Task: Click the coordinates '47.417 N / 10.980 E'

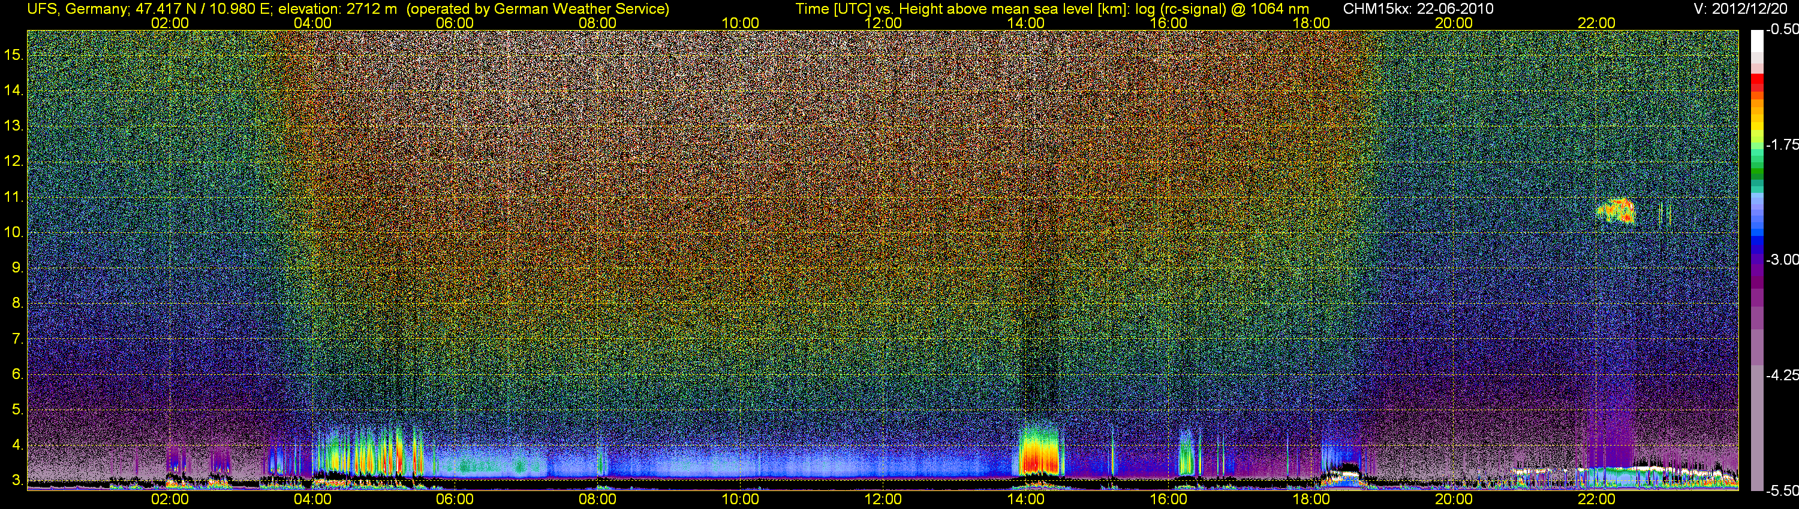Action: pos(203,9)
